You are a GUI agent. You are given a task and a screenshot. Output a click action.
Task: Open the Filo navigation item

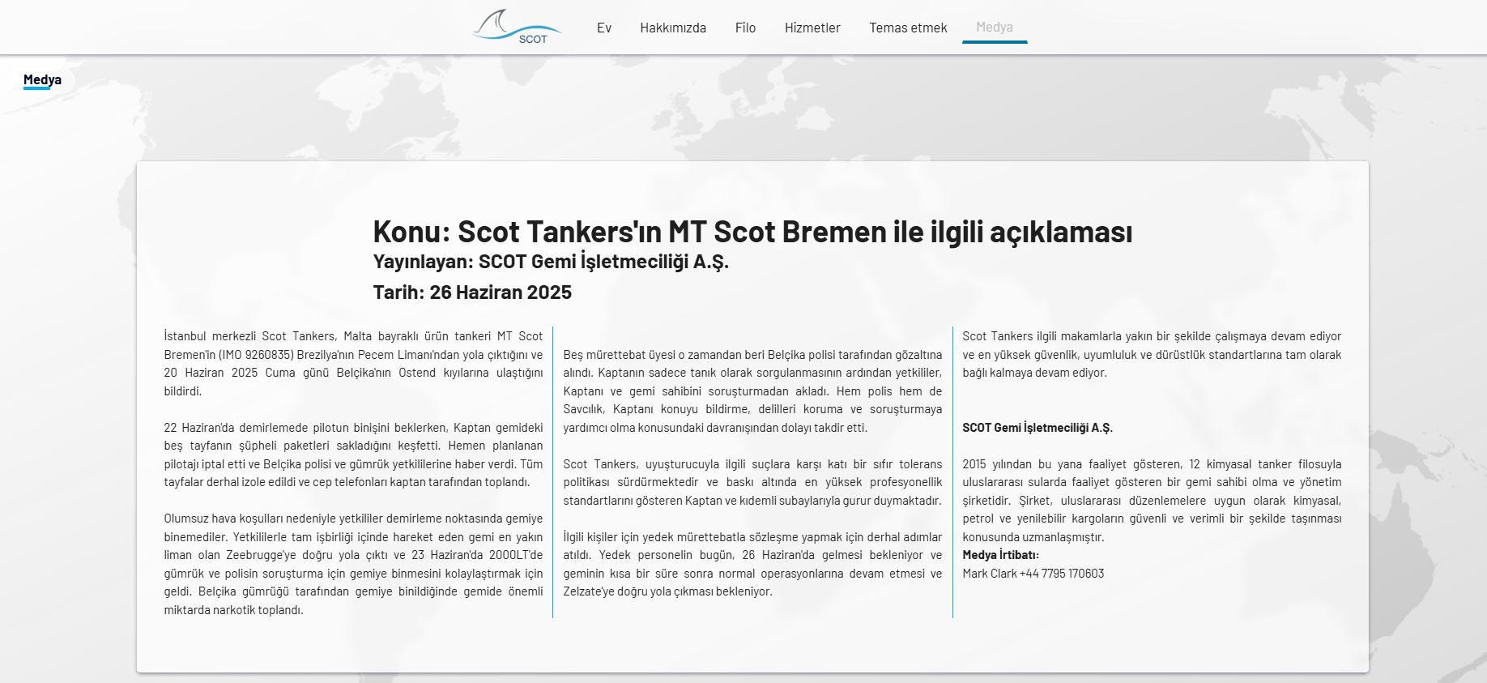[x=745, y=28]
